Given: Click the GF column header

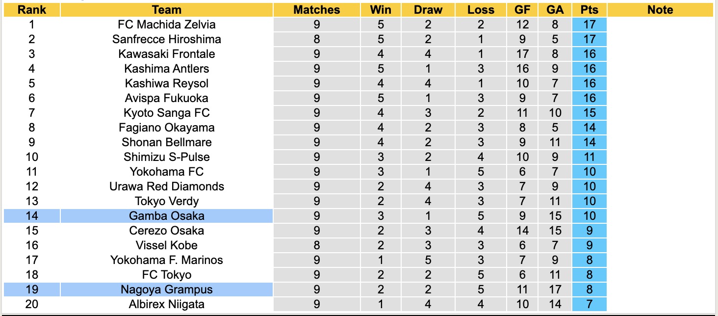Looking at the screenshot, I should pos(522,10).
